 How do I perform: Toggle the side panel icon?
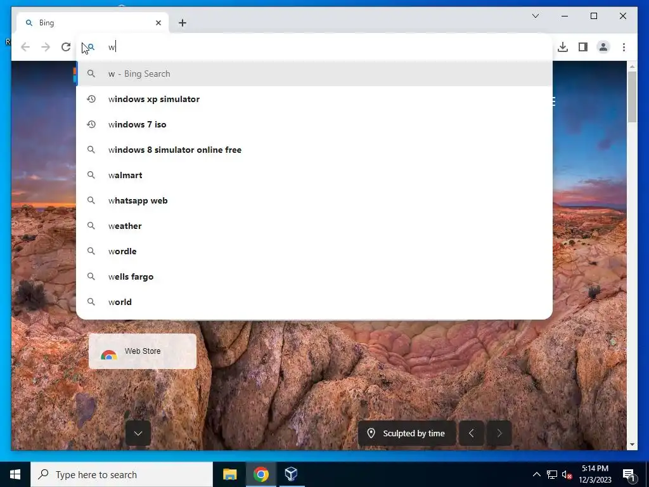[583, 47]
